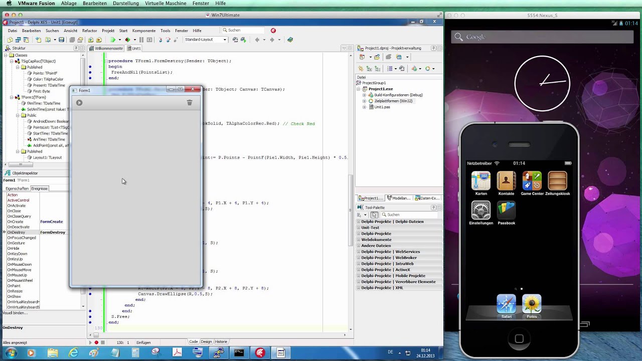Screen dimensions: 642x361
Task: Open the Datei menu in Delphi
Action: tap(13, 31)
